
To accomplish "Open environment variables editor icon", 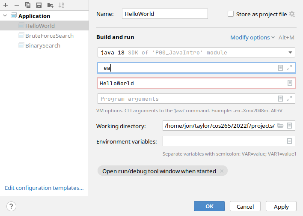I will 290,141.
